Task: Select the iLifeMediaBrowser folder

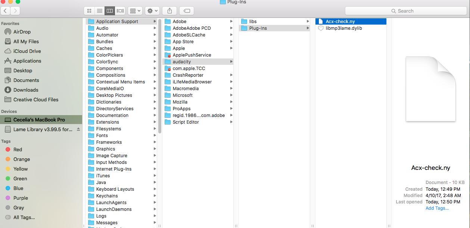Action: tap(198, 82)
